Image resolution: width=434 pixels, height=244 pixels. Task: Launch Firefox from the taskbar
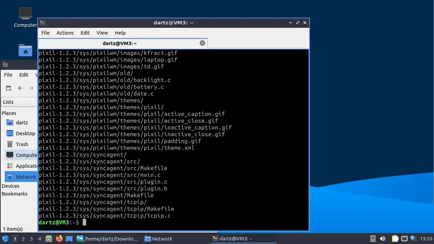click(x=59, y=239)
